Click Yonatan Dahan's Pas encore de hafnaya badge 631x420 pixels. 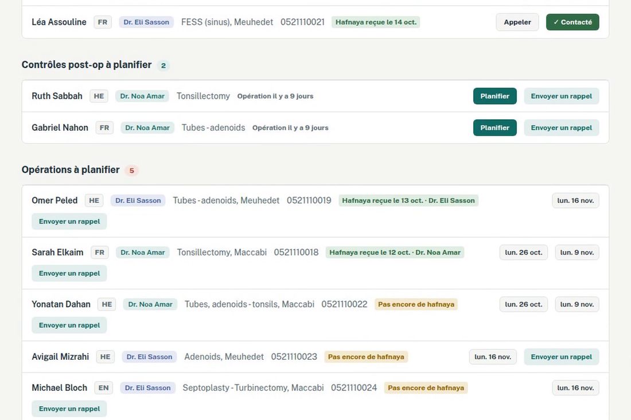(x=416, y=304)
